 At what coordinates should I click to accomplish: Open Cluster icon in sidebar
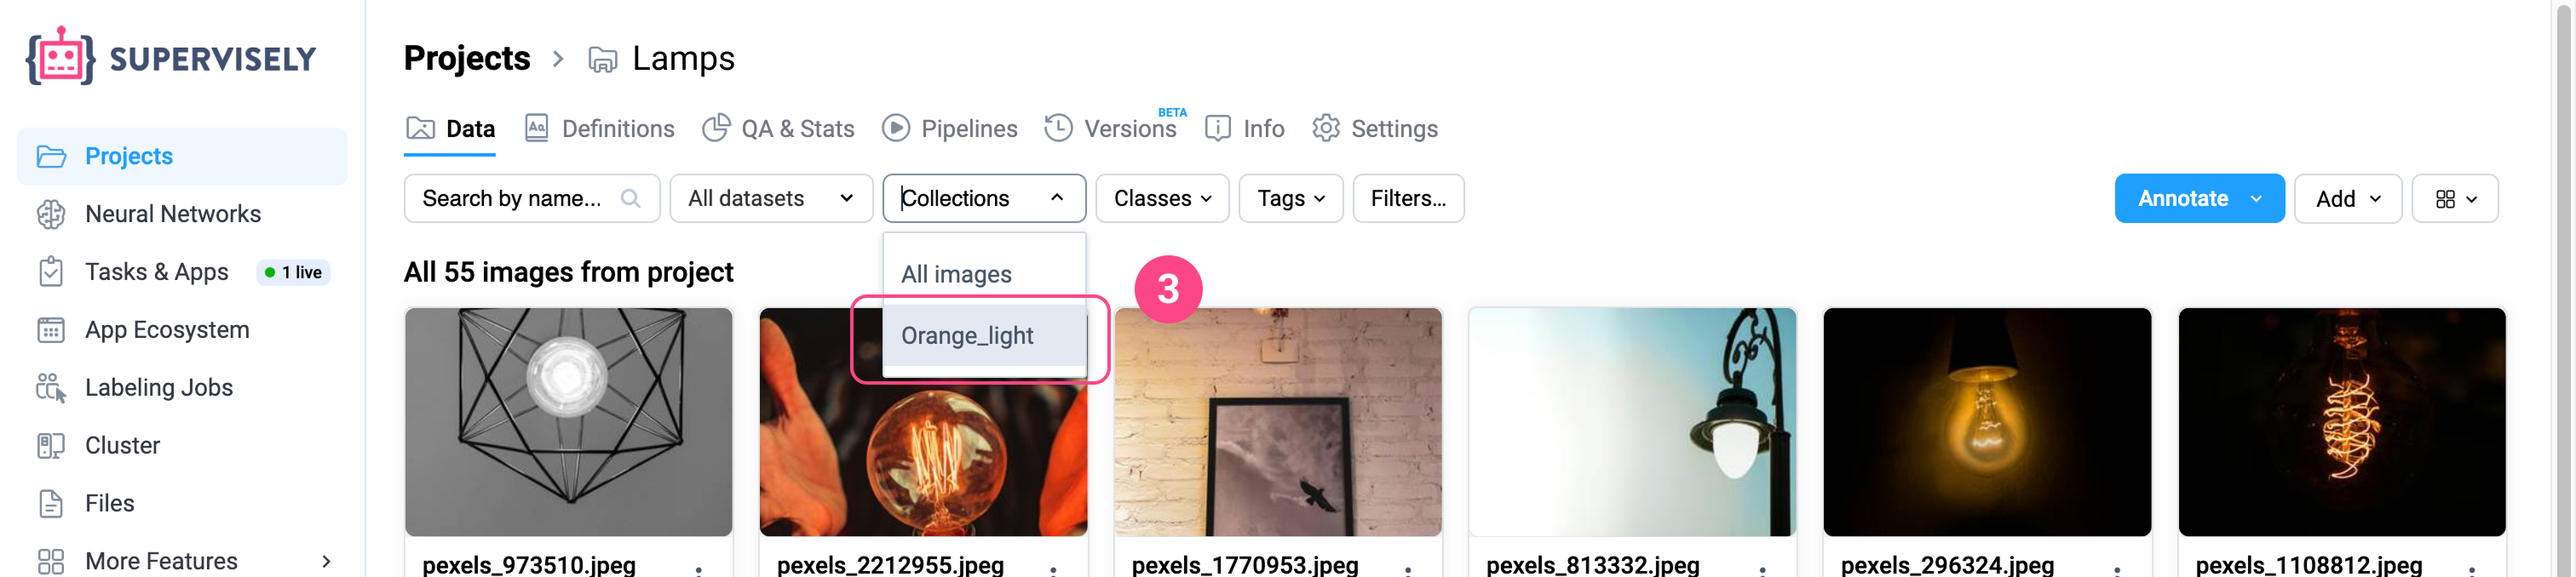coord(51,445)
